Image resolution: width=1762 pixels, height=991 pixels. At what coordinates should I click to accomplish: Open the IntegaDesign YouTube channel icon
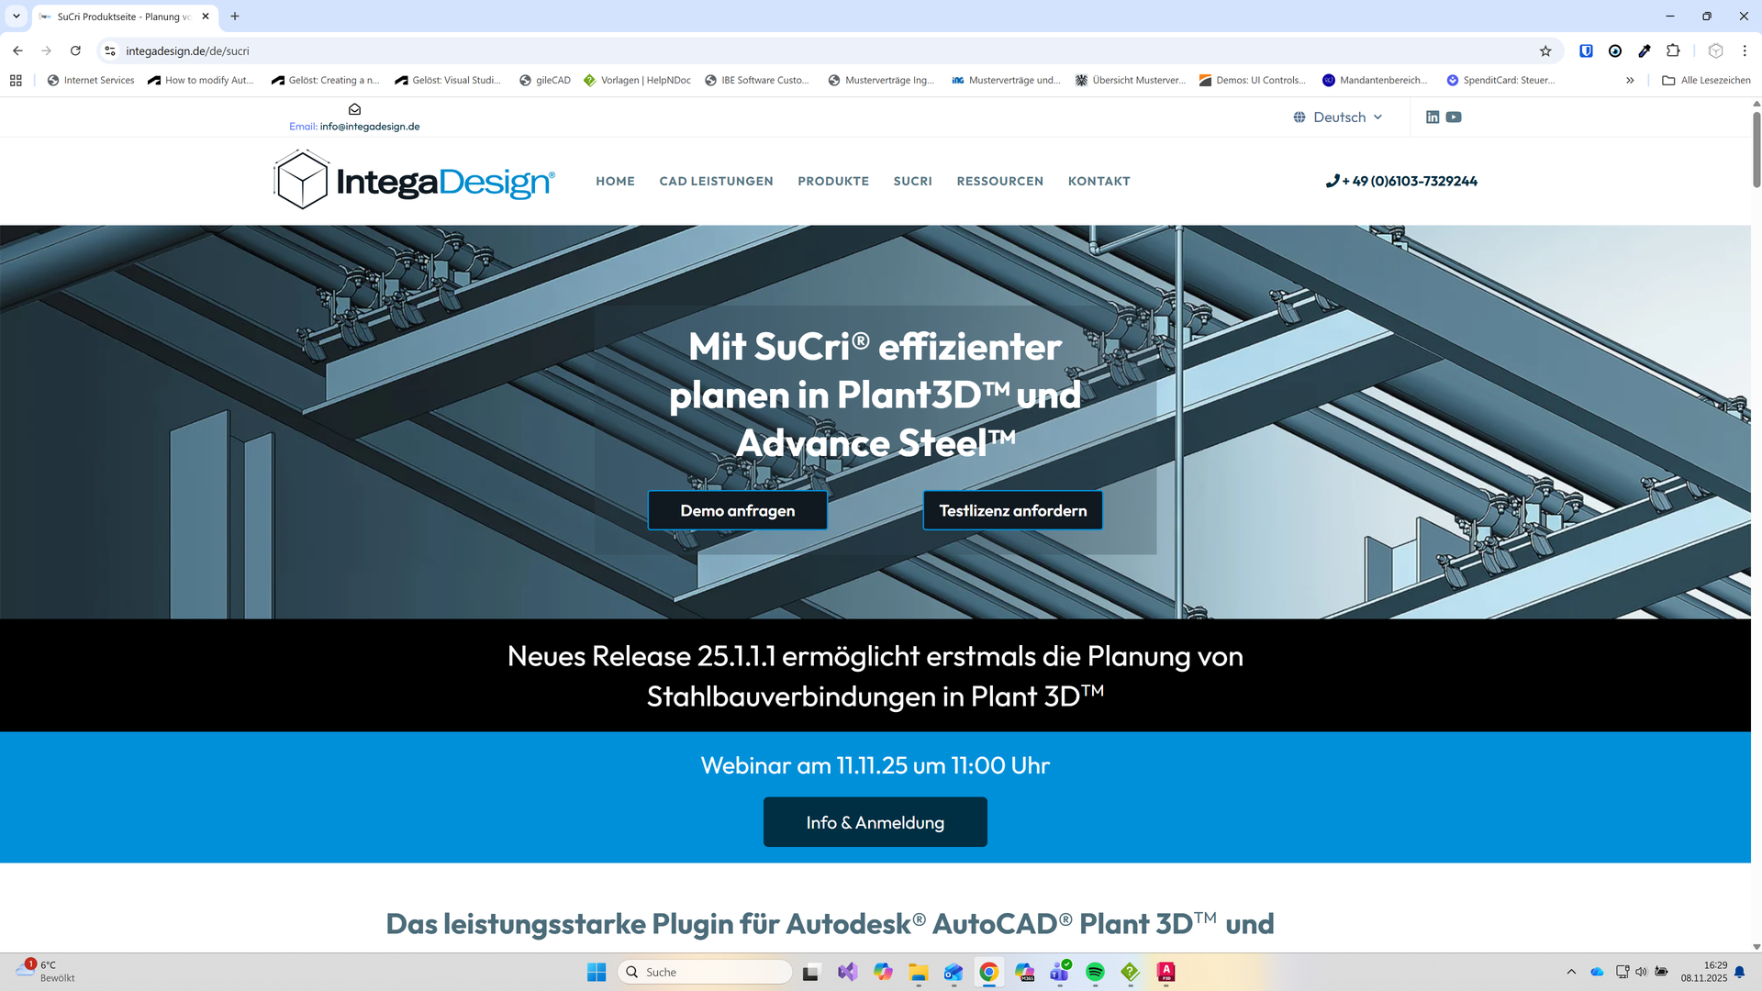[x=1454, y=117]
